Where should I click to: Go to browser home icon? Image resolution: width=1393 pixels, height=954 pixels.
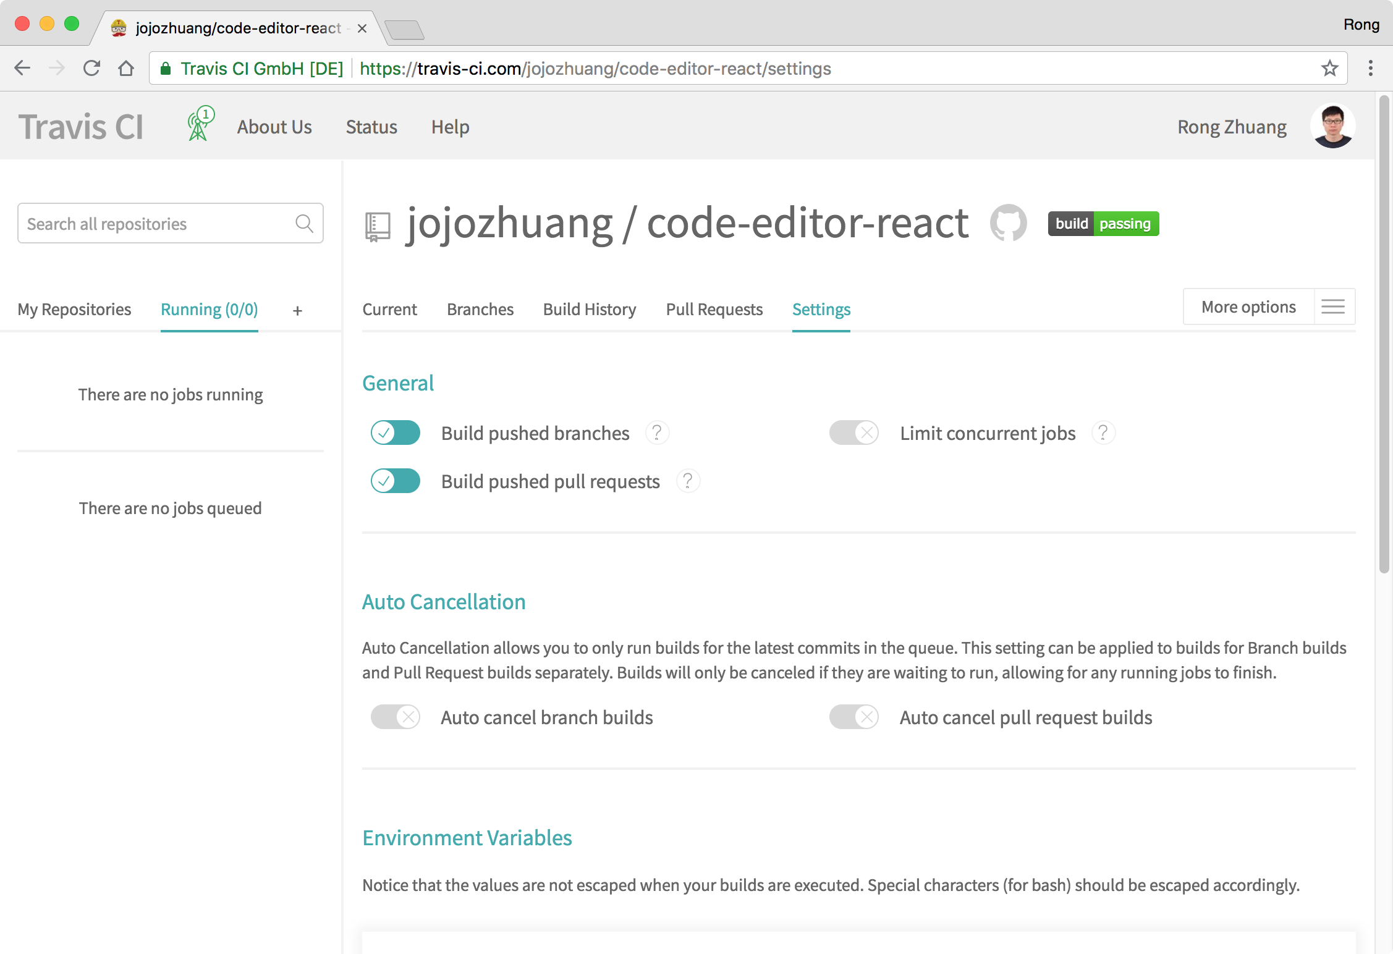126,68
